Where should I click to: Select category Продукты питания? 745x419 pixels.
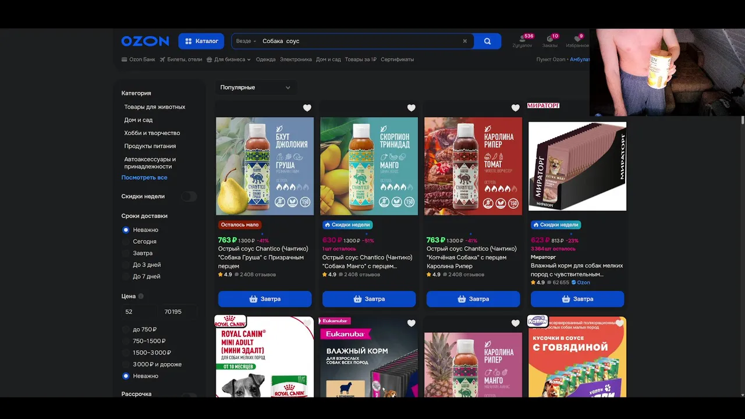(150, 146)
